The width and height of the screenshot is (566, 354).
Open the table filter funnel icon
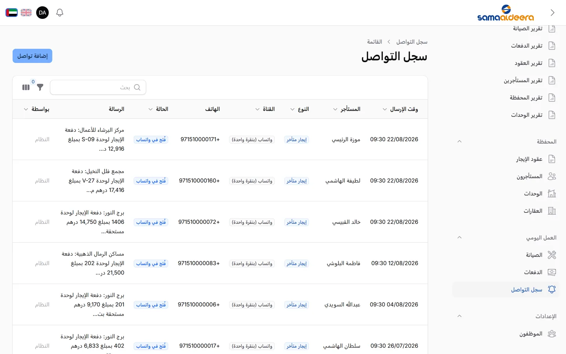(40, 87)
